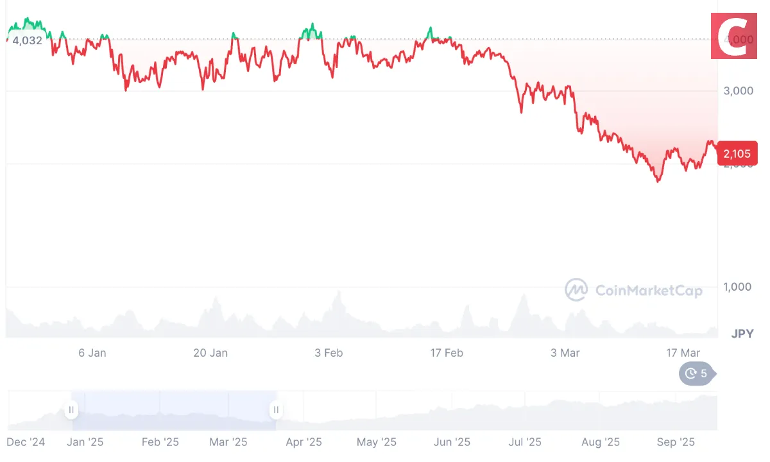
Task: Click the right range selector handle
Action: coord(276,409)
